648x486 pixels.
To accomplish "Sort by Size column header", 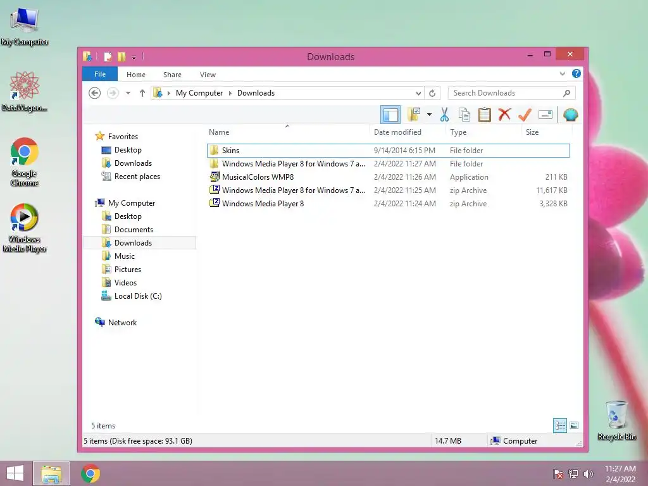I will pyautogui.click(x=547, y=132).
